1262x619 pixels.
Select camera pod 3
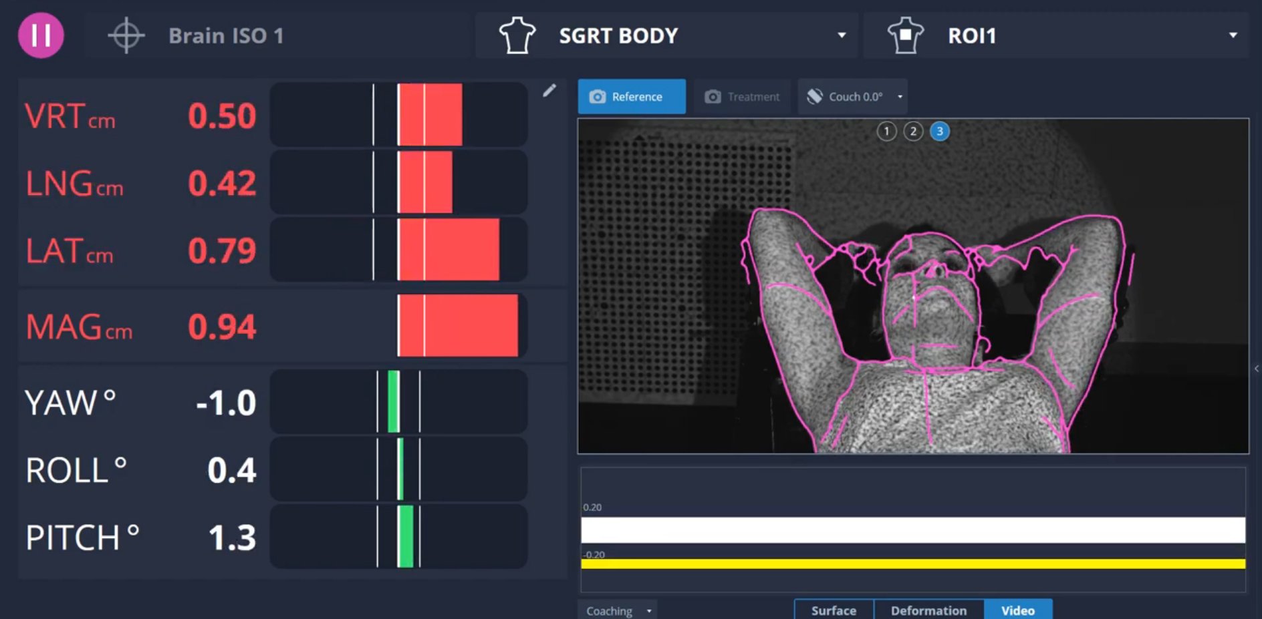click(940, 132)
